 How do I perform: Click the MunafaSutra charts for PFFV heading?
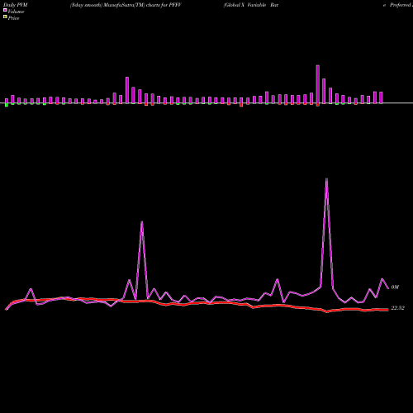pos(126,5)
